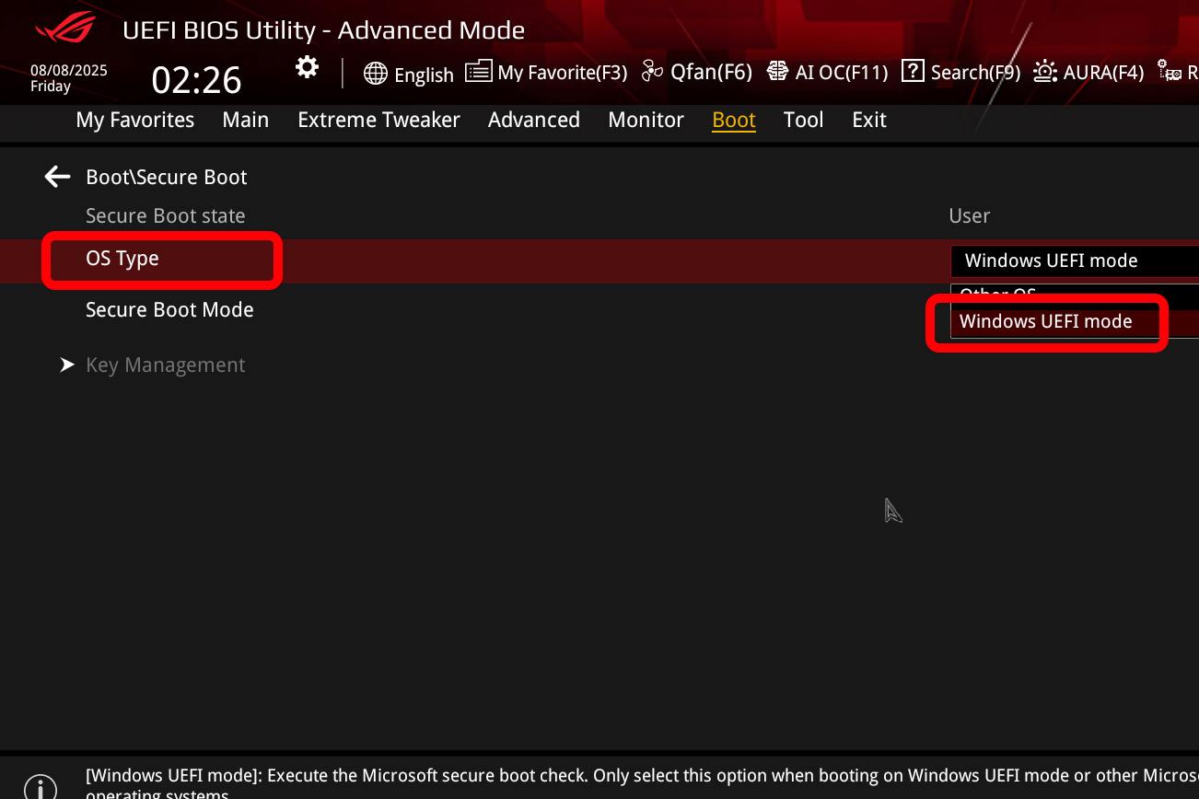
Task: Switch to the Monitor tab
Action: (x=646, y=120)
